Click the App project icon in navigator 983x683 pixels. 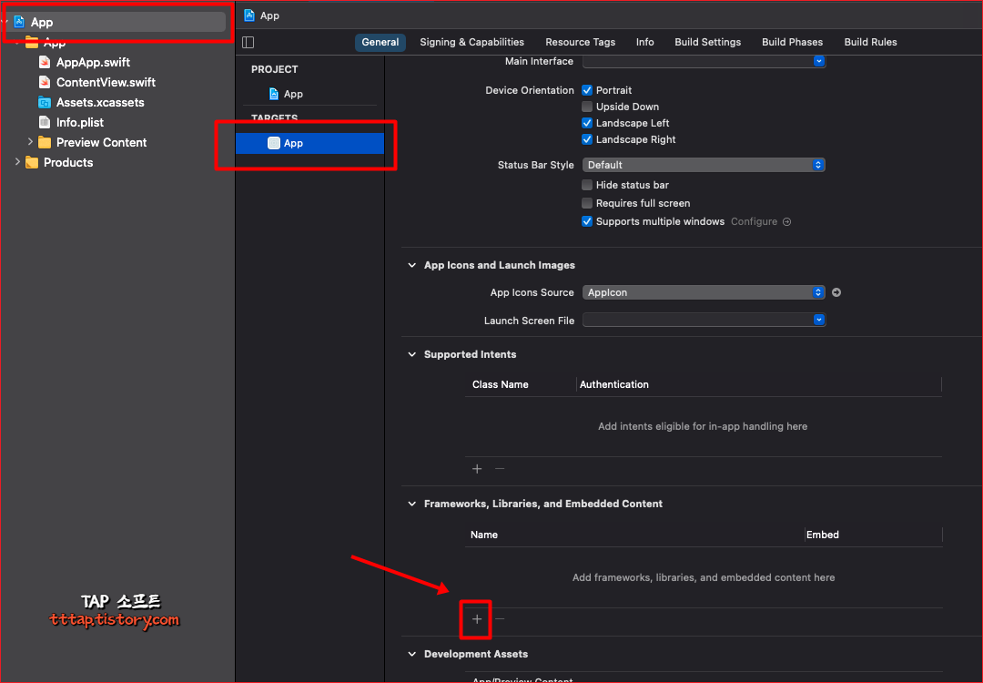click(x=19, y=22)
